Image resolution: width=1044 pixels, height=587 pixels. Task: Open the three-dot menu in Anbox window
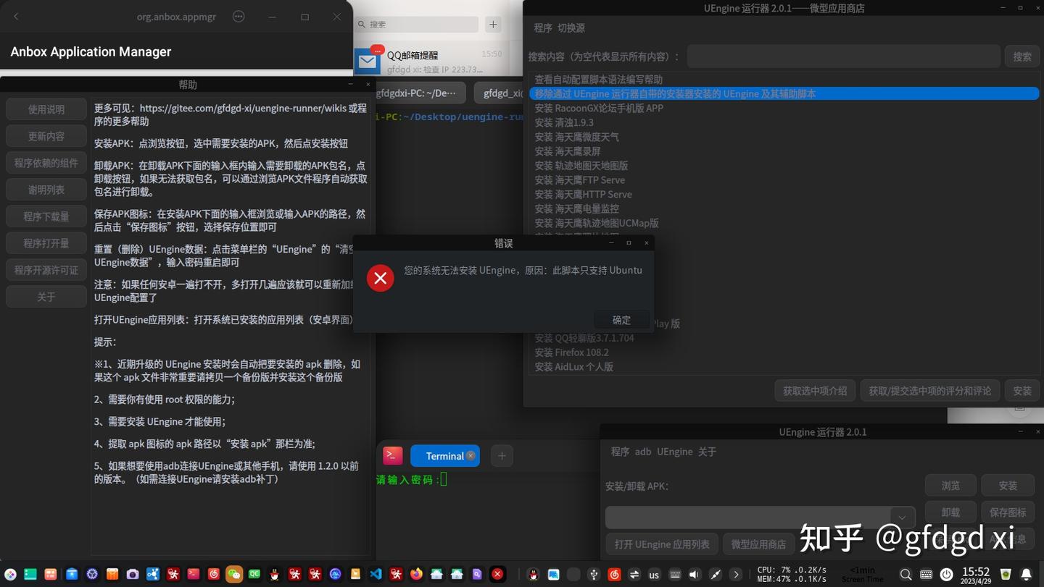point(239,16)
